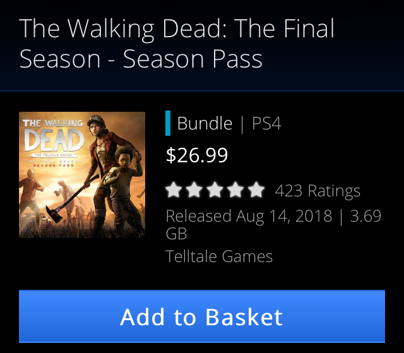The width and height of the screenshot is (404, 353).
Task: Select the third rating star
Action: pyautogui.click(x=215, y=189)
